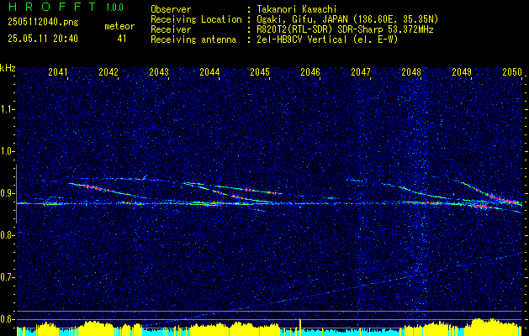Click time marker 2042
This screenshot has width=529, height=336.
[108, 71]
